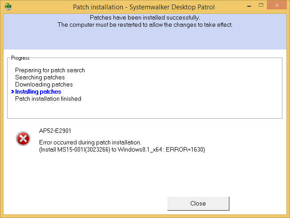
Task: Select the Downloading patches step
Action: point(44,85)
